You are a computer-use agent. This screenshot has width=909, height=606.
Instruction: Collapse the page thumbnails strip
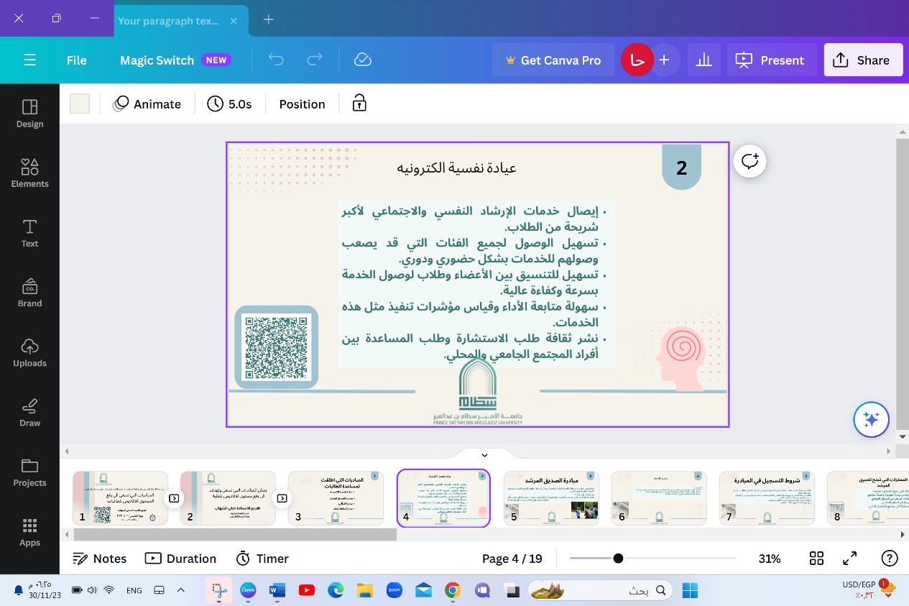click(x=484, y=455)
